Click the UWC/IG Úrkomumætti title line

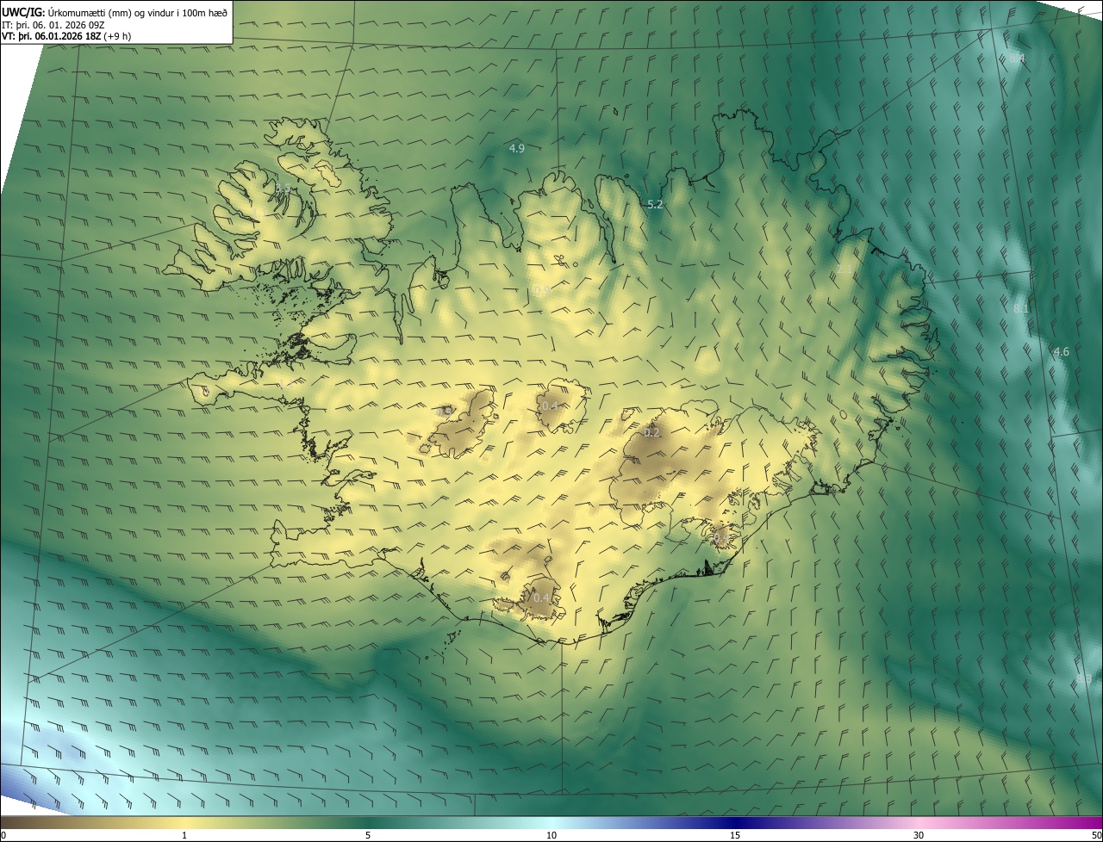(115, 11)
